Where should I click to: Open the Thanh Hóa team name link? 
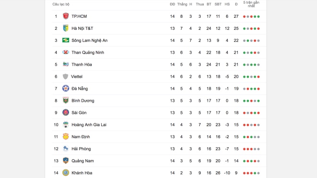[82, 64]
